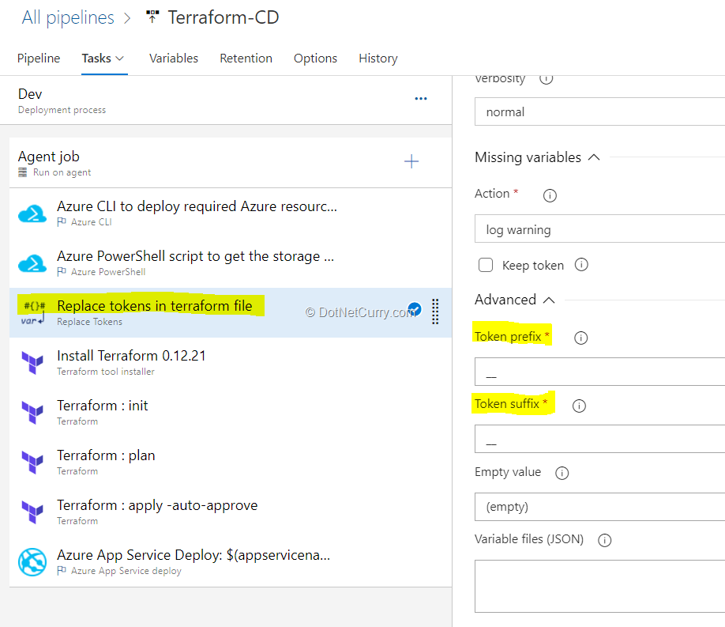The height and width of the screenshot is (627, 725).
Task: Open the Verbosity dropdown set to normal
Action: [599, 111]
